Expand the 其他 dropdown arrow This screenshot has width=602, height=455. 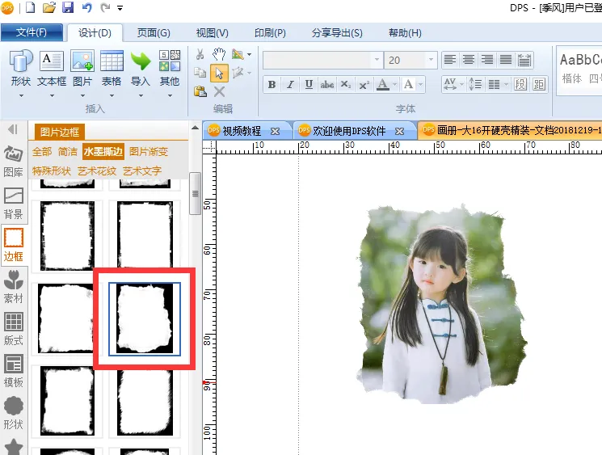[170, 95]
